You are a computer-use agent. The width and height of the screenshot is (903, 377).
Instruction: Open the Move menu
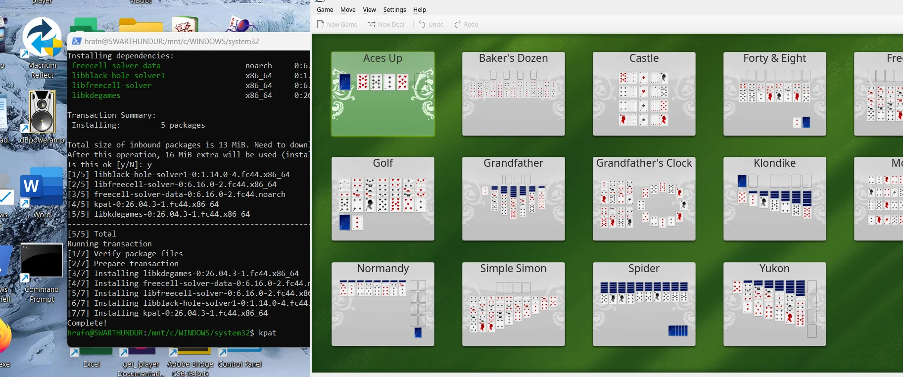(348, 10)
